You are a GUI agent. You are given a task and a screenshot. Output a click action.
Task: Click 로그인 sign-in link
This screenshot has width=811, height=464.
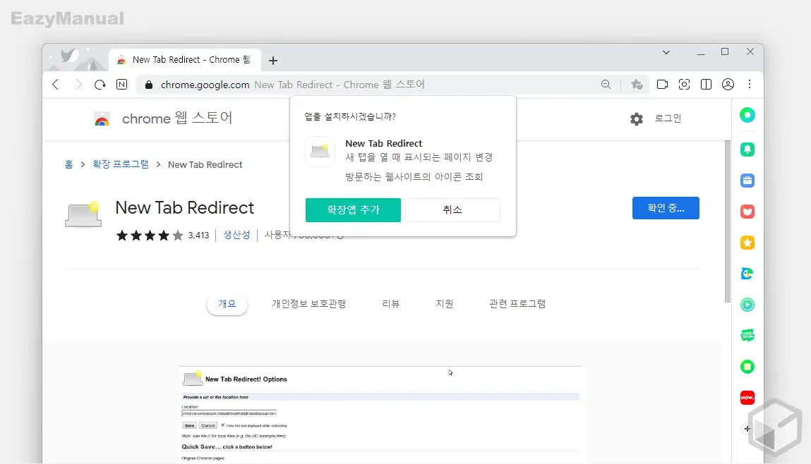point(668,118)
